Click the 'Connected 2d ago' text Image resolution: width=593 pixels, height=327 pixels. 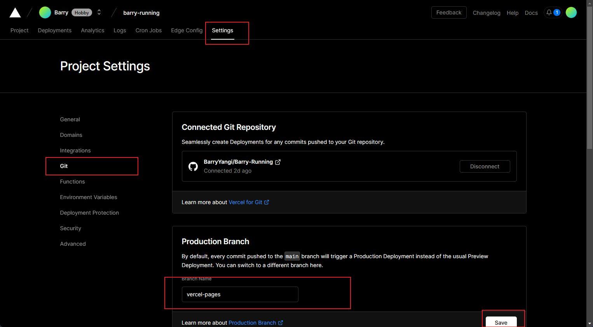[227, 171]
